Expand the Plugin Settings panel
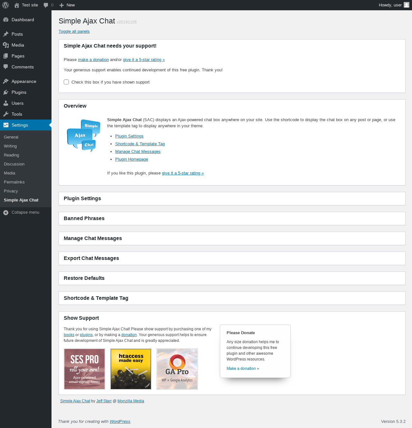 (232, 199)
